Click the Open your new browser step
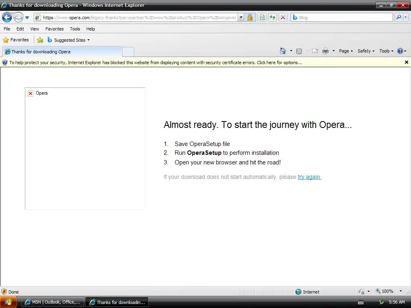 [x=228, y=162]
